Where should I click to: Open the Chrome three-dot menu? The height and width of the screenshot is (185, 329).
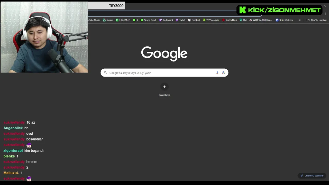(325, 14)
